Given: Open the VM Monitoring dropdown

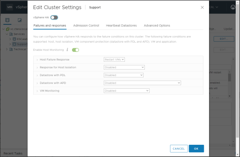Looking at the screenshot, I should pyautogui.click(x=127, y=90).
